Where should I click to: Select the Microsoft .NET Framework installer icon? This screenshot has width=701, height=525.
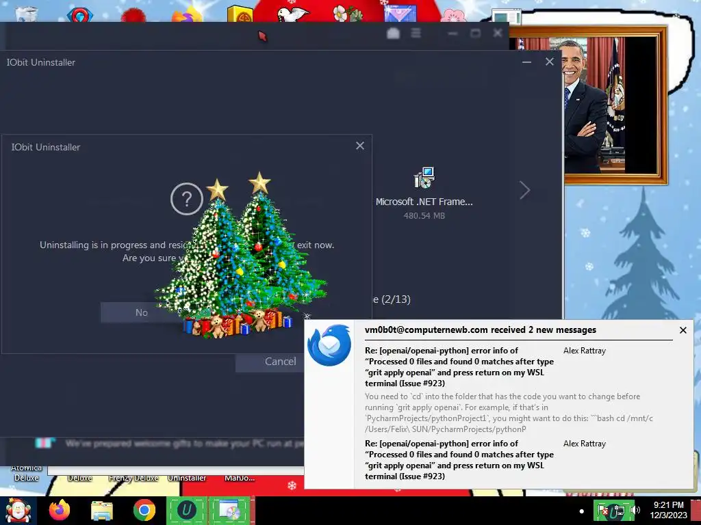point(424,177)
